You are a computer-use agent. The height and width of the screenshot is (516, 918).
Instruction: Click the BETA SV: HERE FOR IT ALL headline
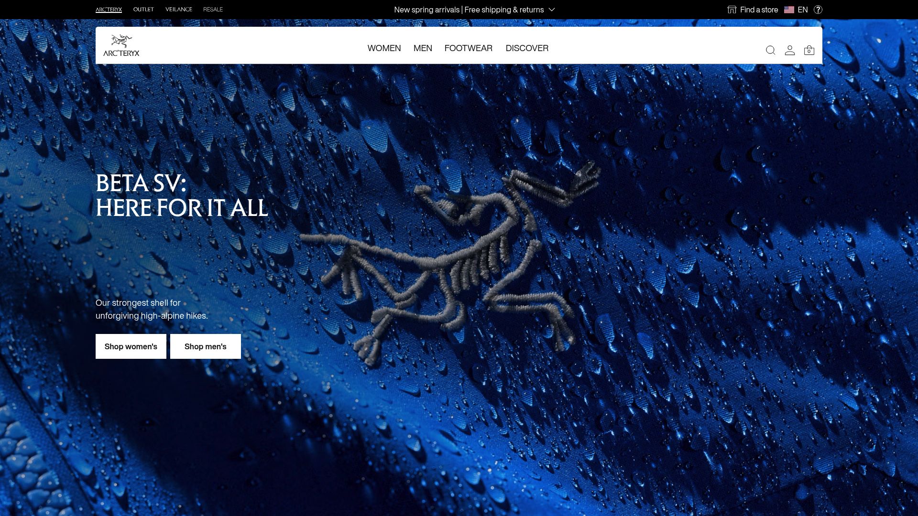(182, 195)
